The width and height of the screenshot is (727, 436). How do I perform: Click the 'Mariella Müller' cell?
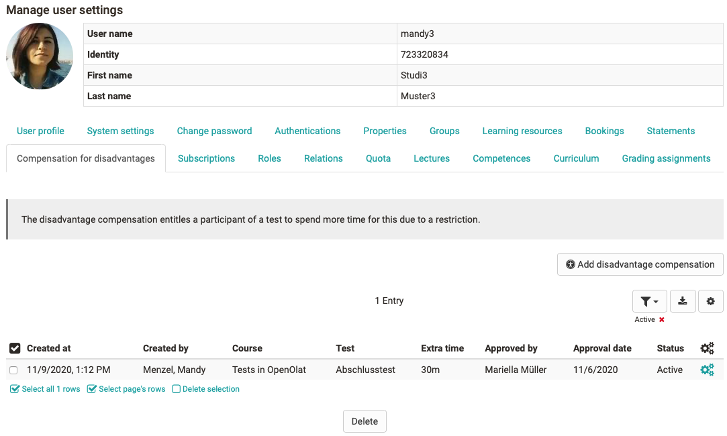click(x=516, y=370)
